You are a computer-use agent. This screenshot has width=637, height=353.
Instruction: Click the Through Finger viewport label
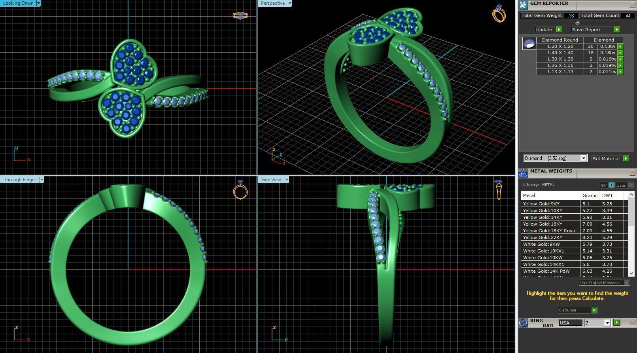point(20,180)
